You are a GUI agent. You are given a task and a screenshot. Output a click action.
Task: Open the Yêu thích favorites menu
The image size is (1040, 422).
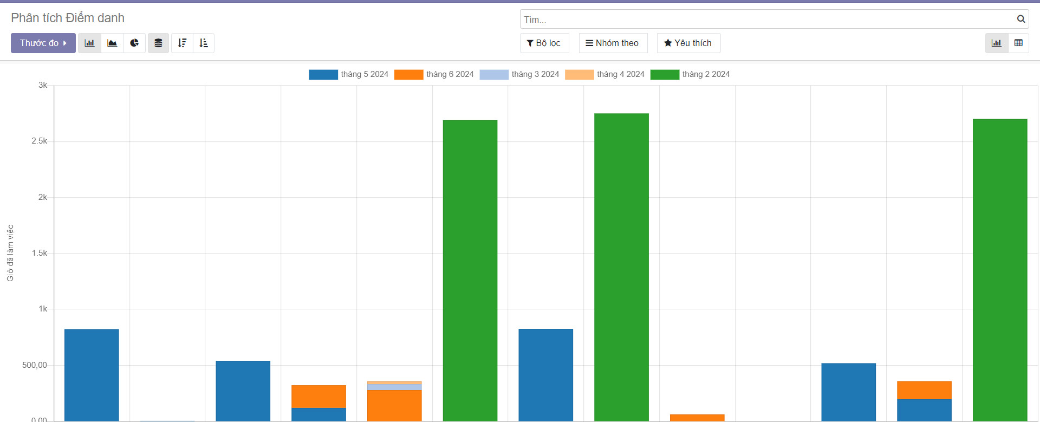pos(688,43)
